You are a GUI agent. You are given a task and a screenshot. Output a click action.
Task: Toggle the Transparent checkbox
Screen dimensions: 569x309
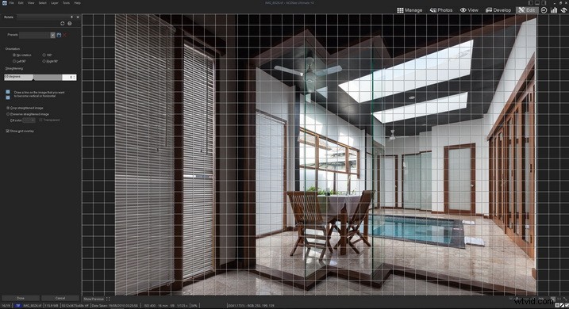point(49,120)
